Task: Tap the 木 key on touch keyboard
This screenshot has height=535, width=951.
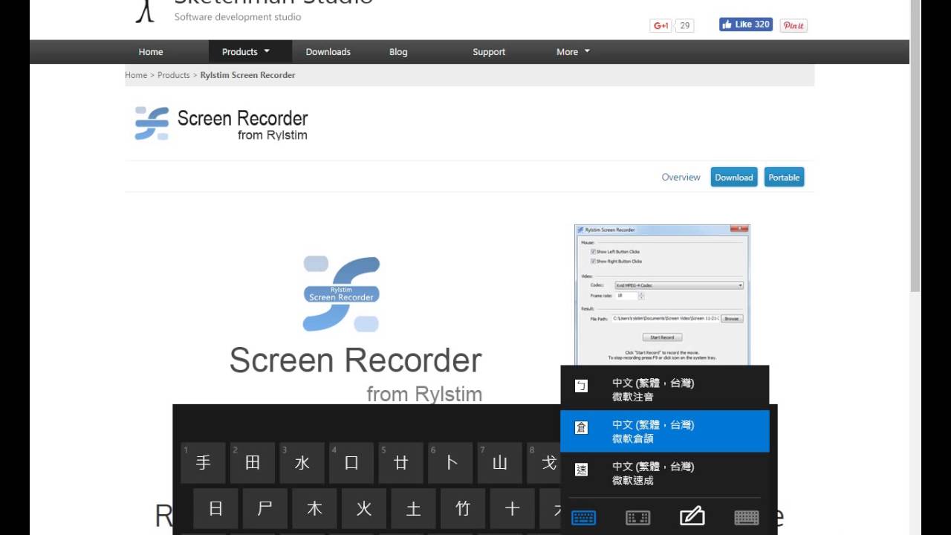Action: pos(314,508)
